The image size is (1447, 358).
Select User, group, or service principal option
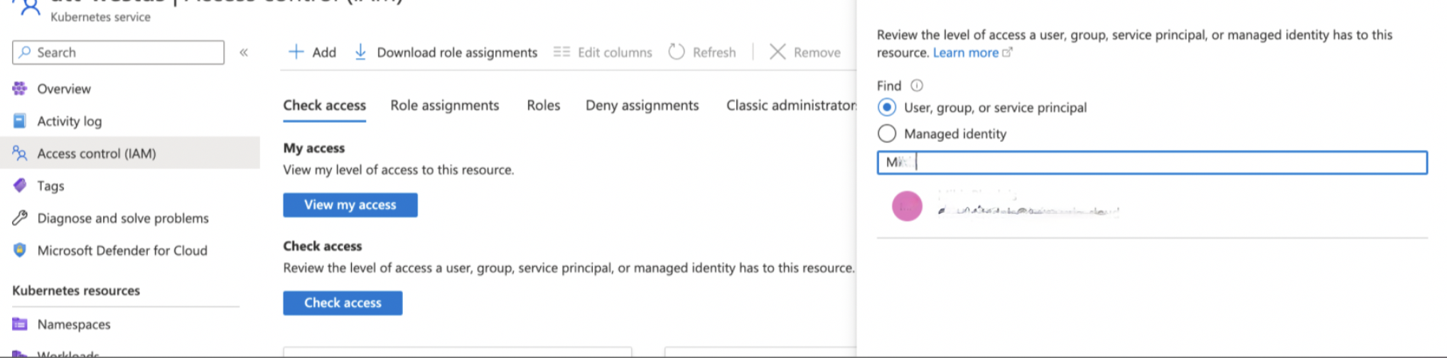pyautogui.click(x=887, y=107)
